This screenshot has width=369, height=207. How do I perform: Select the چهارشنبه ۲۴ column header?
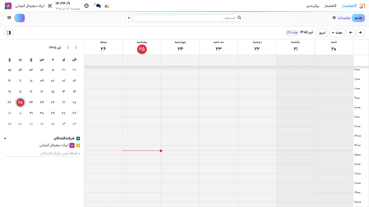pyautogui.click(x=180, y=47)
